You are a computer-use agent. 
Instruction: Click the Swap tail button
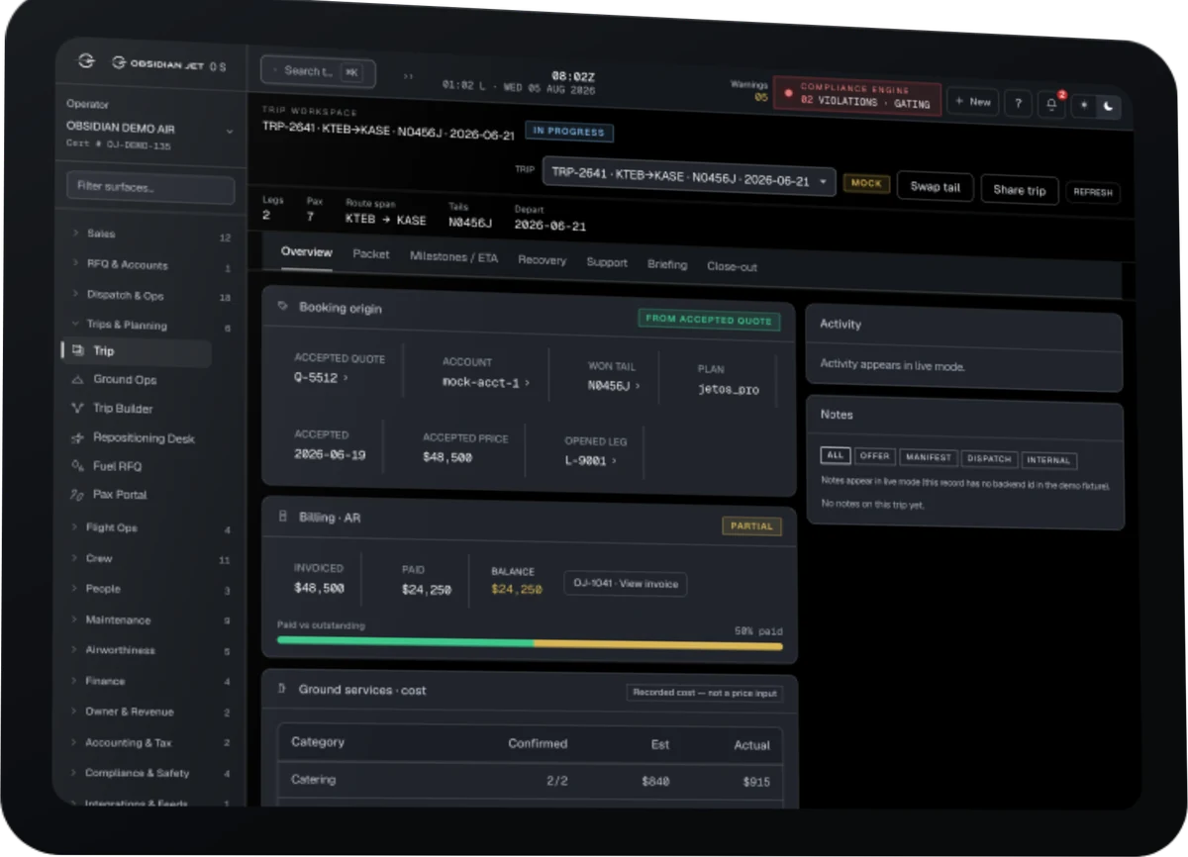pyautogui.click(x=936, y=187)
